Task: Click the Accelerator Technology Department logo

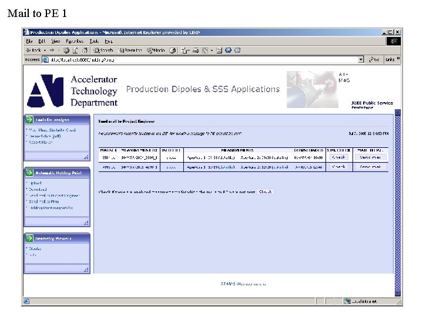Action: (x=72, y=91)
